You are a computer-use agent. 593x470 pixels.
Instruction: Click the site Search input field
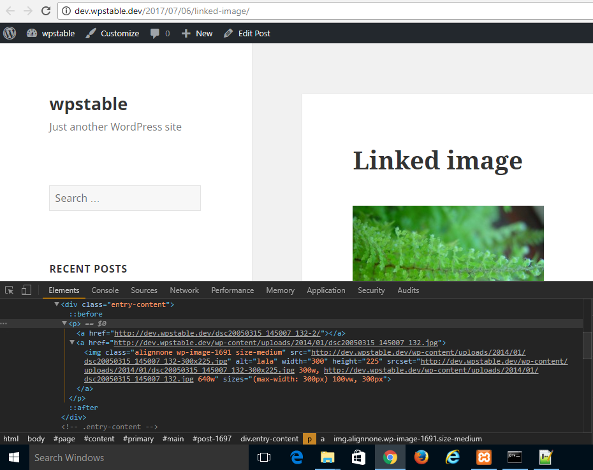coord(125,198)
